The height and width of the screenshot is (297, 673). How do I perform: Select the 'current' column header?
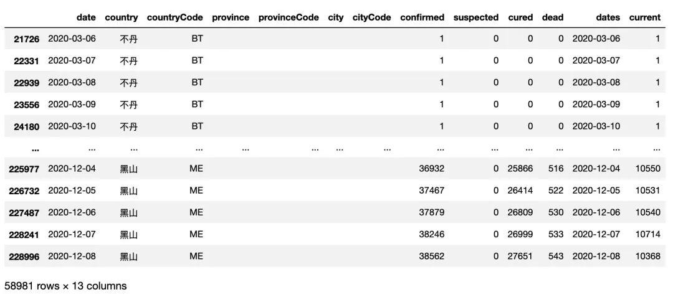click(645, 17)
